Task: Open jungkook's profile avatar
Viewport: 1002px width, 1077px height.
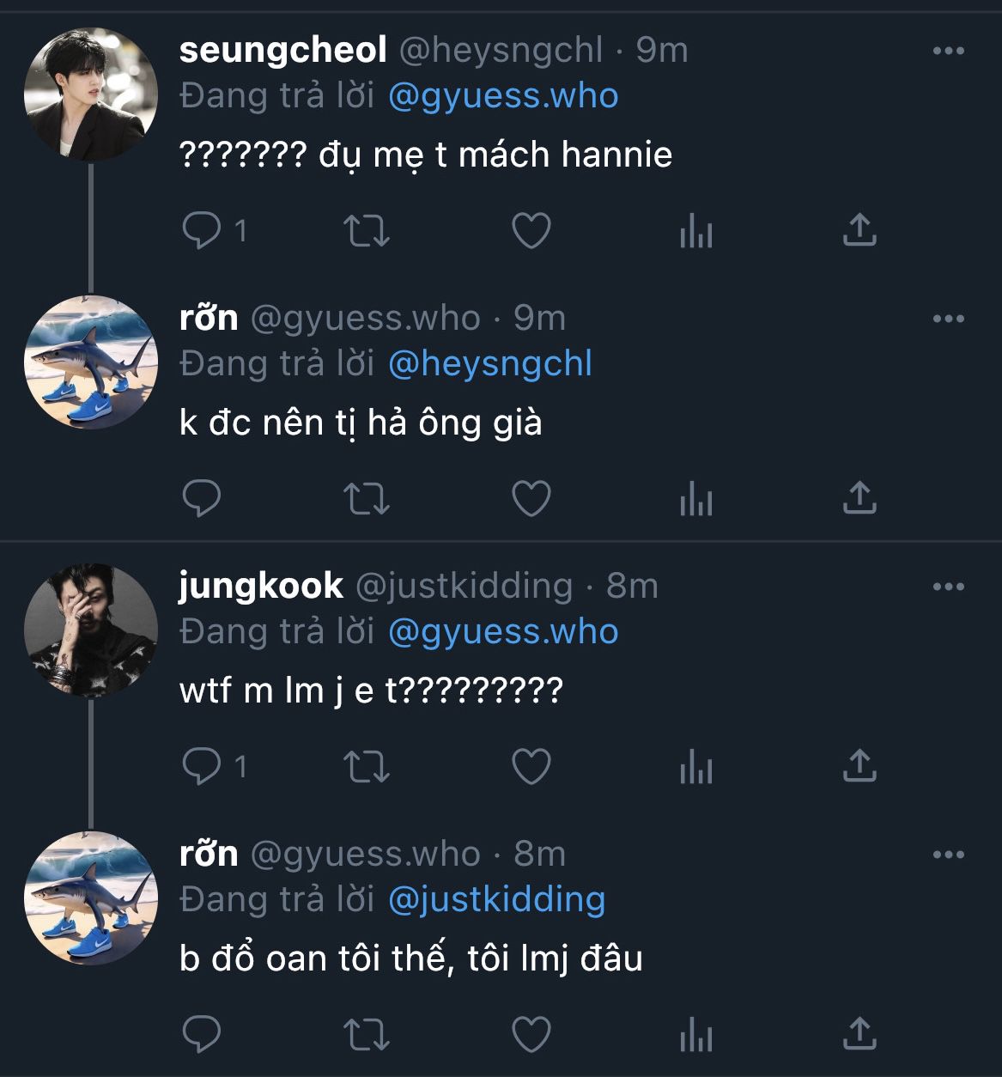Action: coord(90,630)
